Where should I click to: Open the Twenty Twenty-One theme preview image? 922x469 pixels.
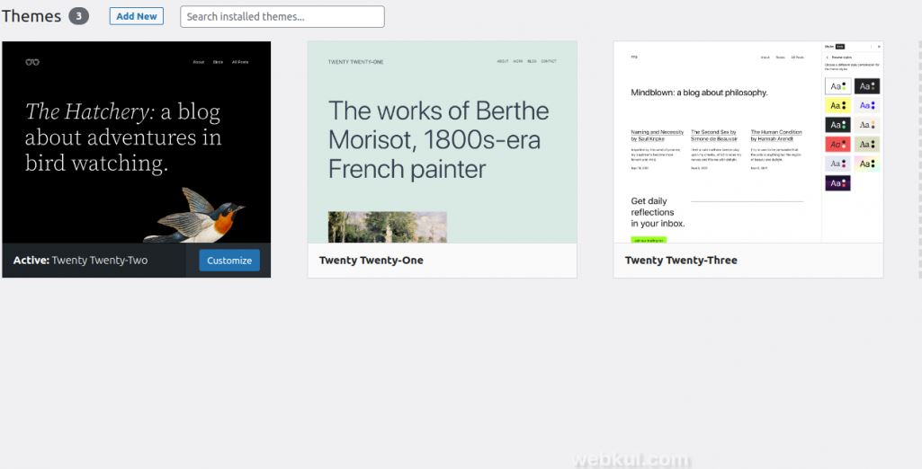443,142
